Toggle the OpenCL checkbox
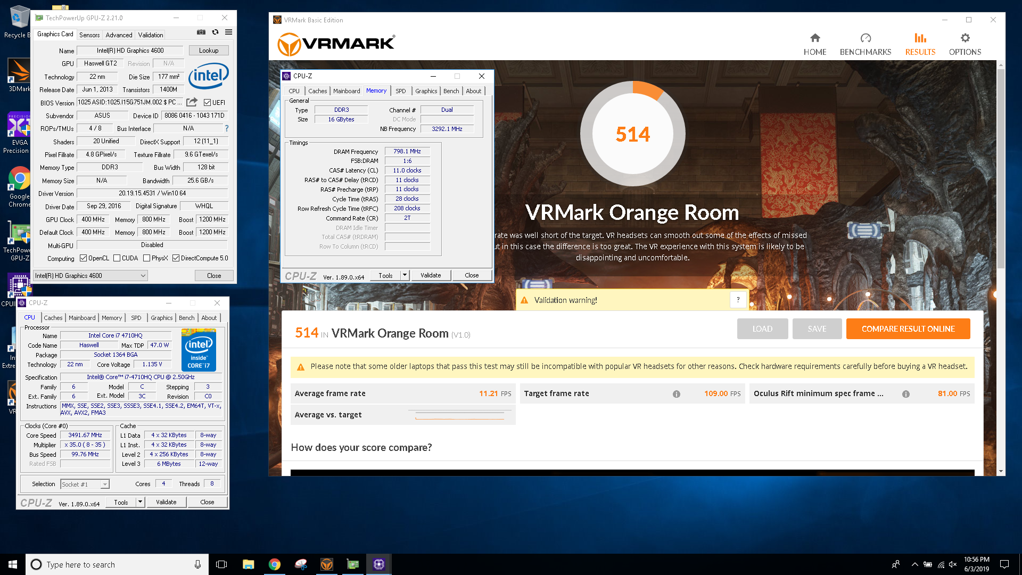1022x575 pixels. pyautogui.click(x=83, y=258)
